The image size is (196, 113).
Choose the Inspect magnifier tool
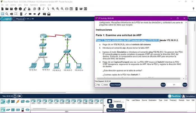(x=7, y=14)
